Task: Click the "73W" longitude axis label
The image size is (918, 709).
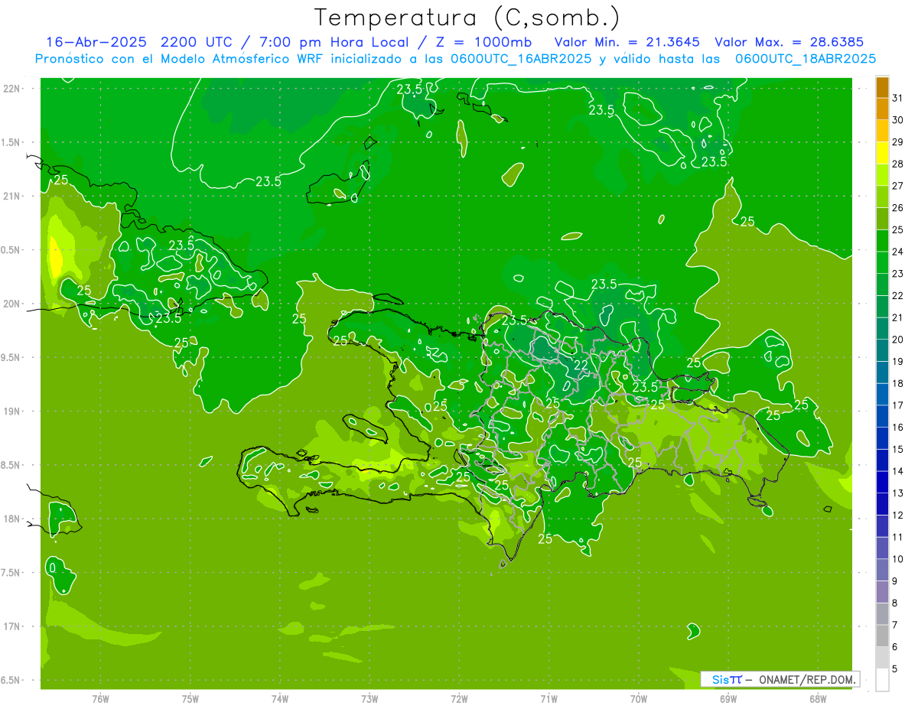Action: [x=369, y=698]
